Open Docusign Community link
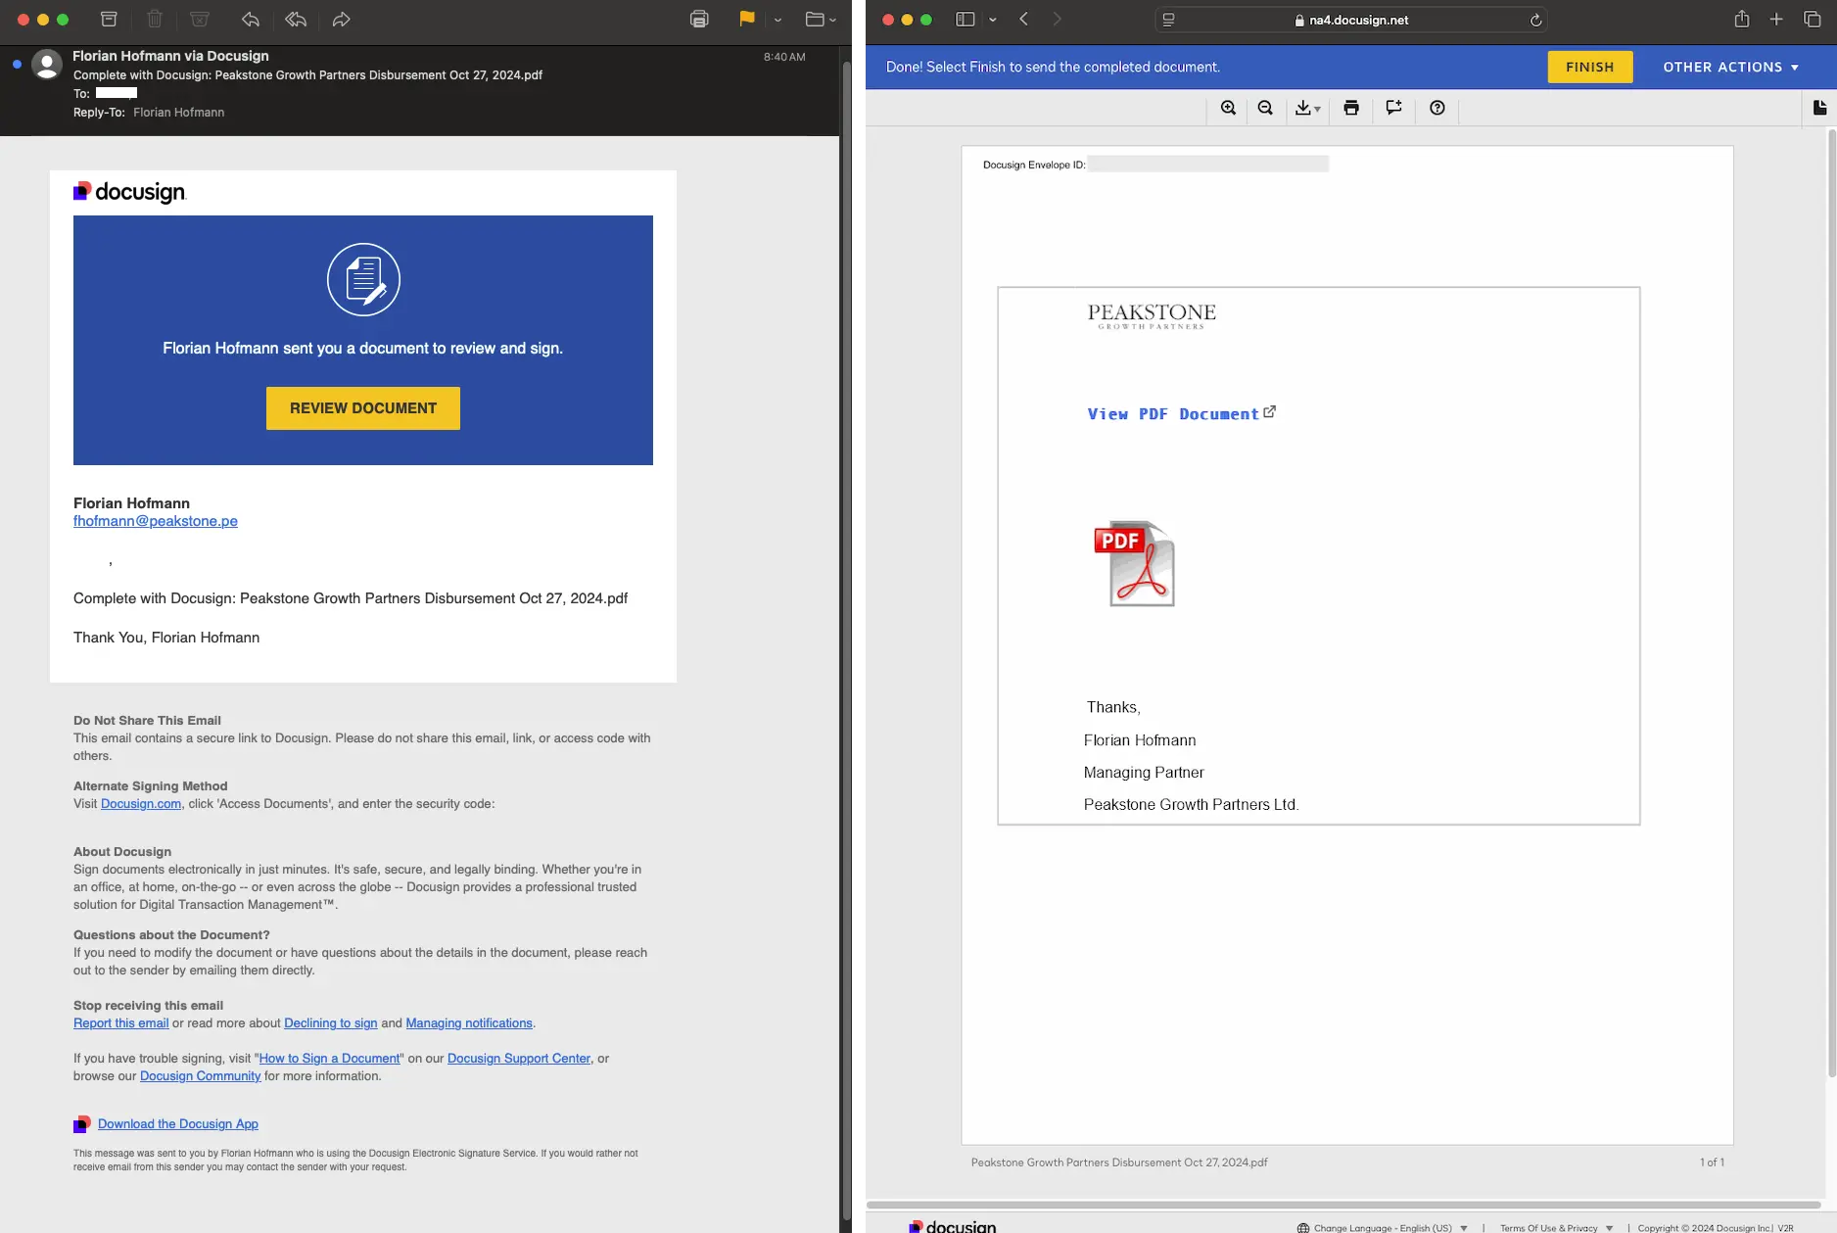The height and width of the screenshot is (1233, 1837). (x=201, y=1076)
